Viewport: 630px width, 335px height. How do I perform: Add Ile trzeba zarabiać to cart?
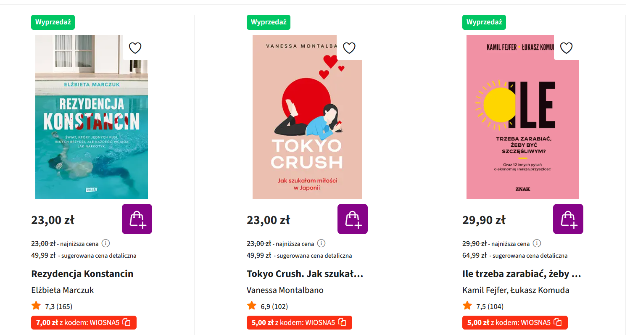[568, 219]
